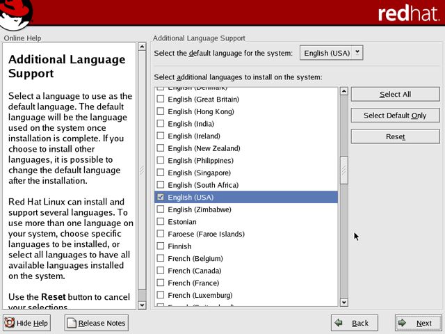Click the Next arrow icon
This screenshot has width=445, height=334.
pyautogui.click(x=403, y=323)
